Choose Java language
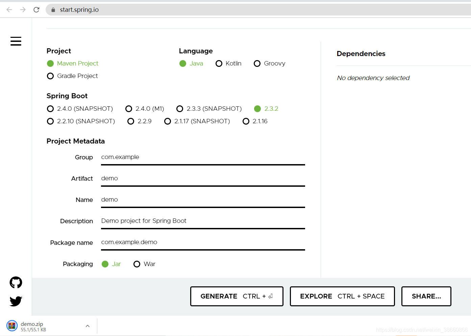Viewport: 471px width, 336px height. tap(191, 63)
